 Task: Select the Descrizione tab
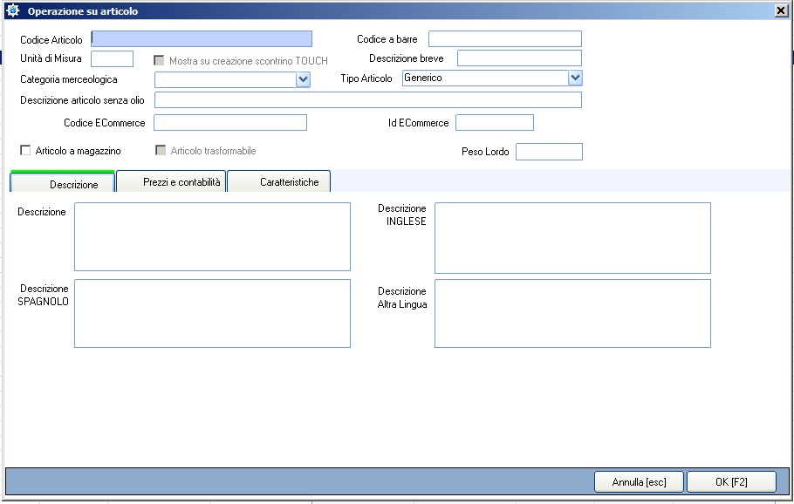62,182
